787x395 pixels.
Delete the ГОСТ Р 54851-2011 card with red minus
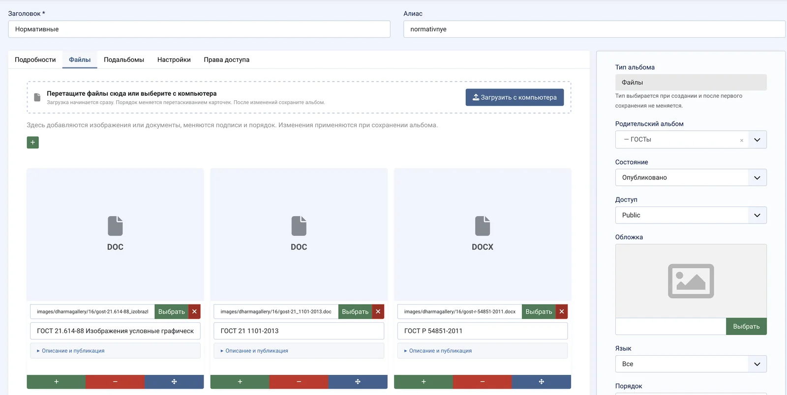(x=483, y=382)
